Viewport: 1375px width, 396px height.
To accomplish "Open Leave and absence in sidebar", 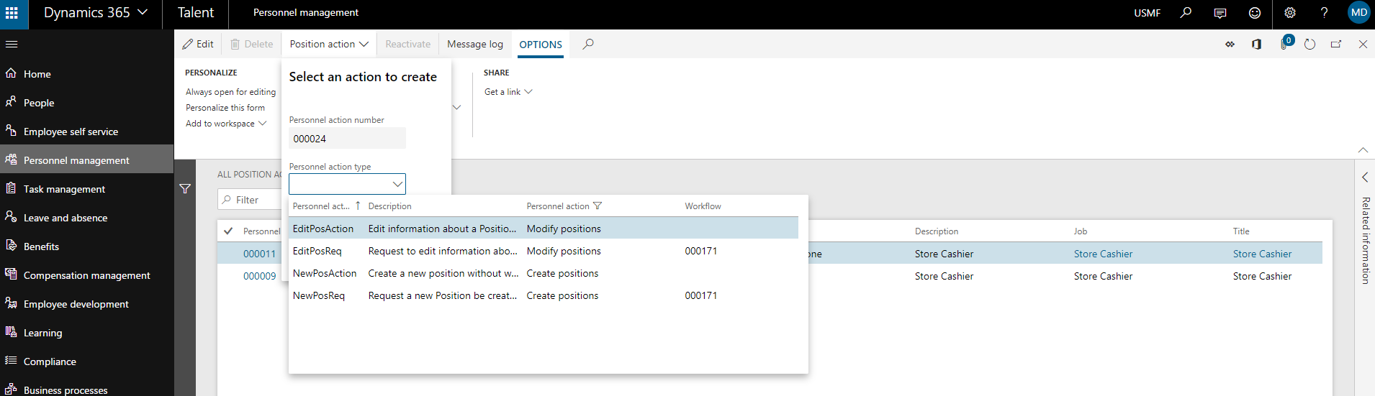I will pyautogui.click(x=66, y=218).
